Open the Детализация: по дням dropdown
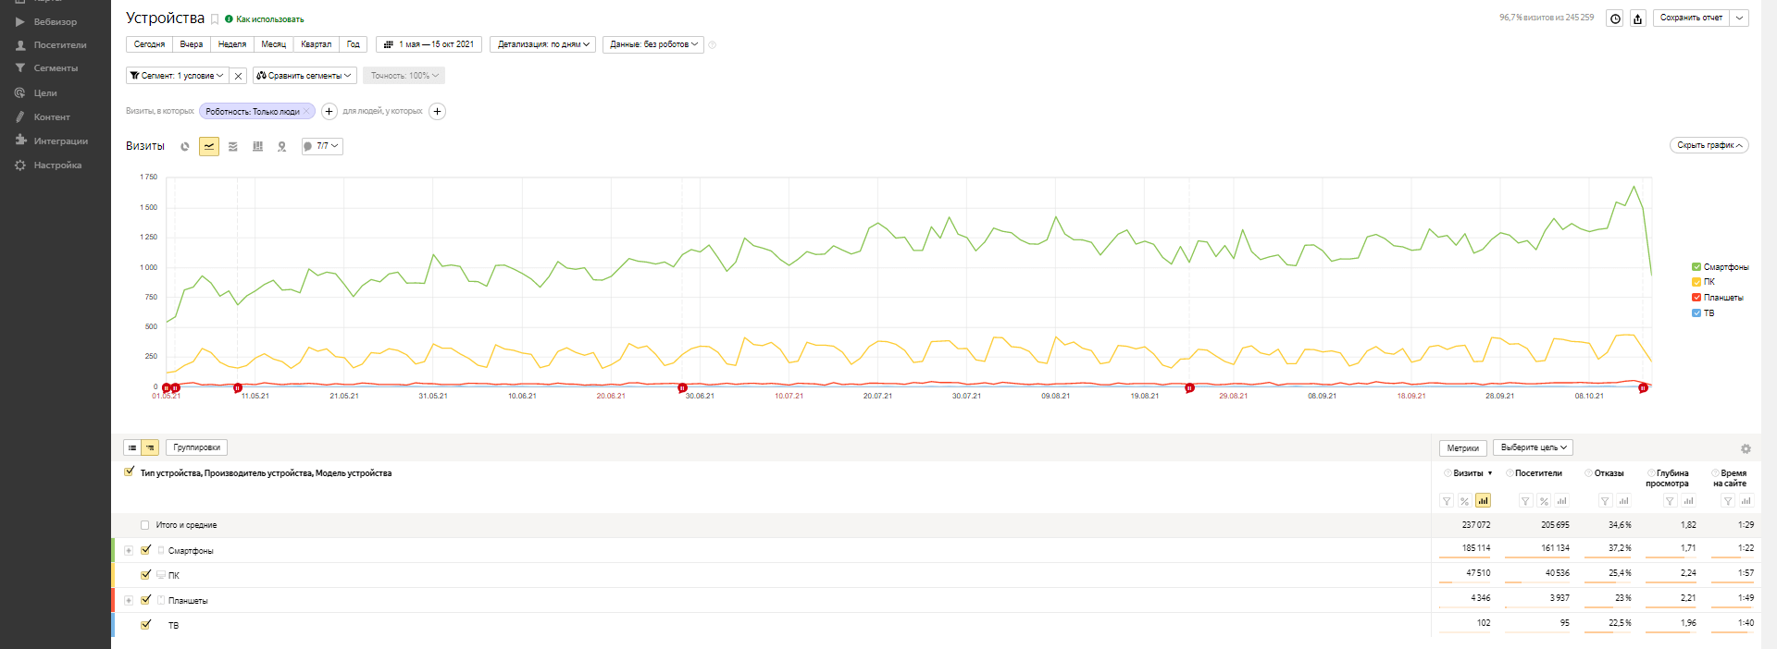The height and width of the screenshot is (649, 1777). (542, 44)
